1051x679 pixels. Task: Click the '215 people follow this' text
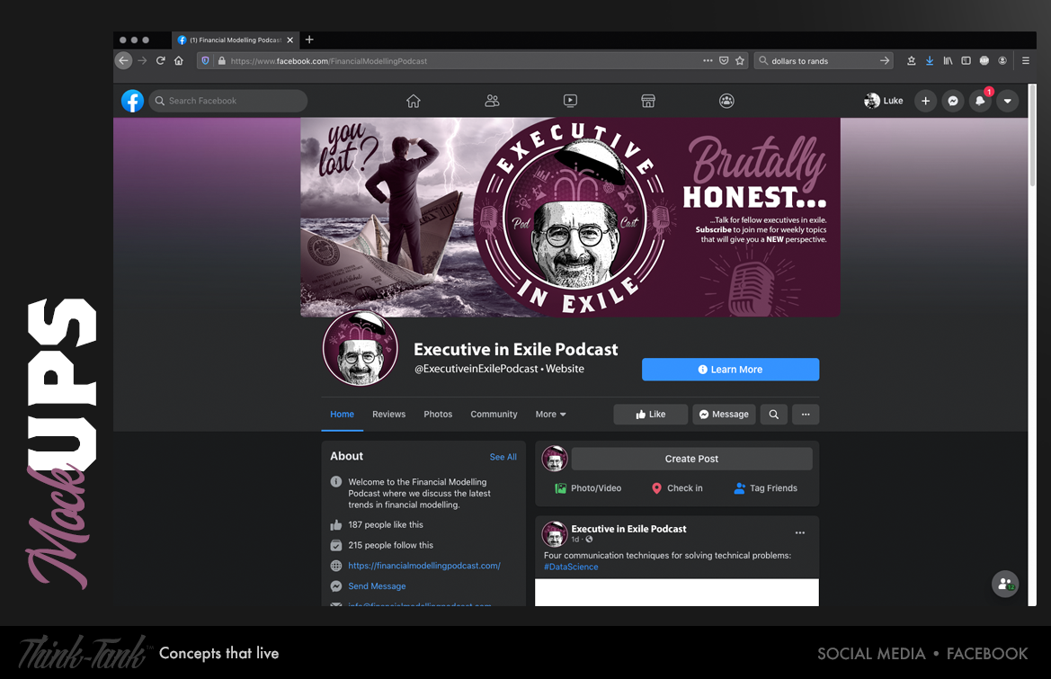390,545
